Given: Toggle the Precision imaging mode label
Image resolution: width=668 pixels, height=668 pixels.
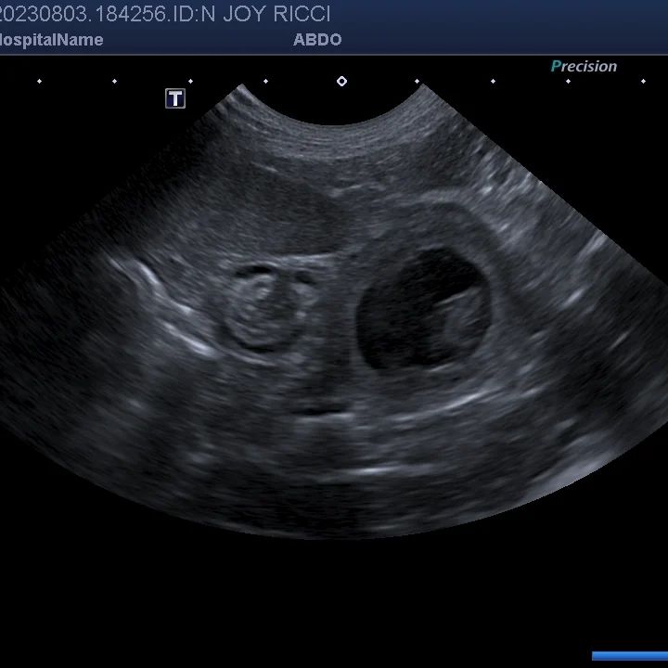Looking at the screenshot, I should coord(584,66).
